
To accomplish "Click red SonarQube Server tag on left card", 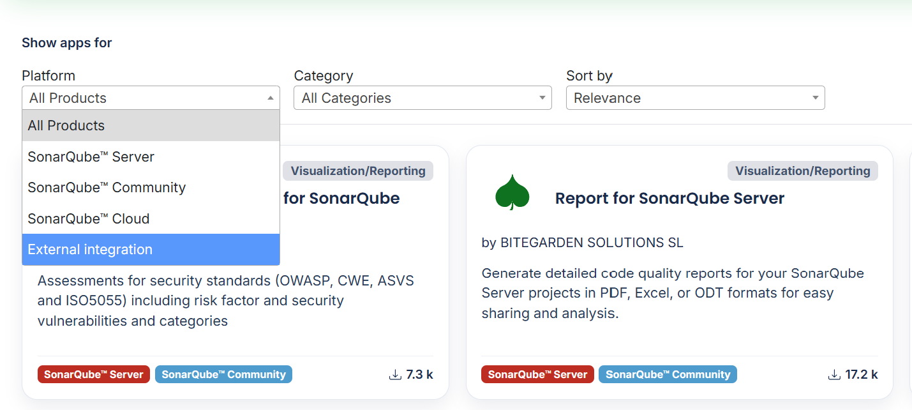I will click(x=94, y=374).
